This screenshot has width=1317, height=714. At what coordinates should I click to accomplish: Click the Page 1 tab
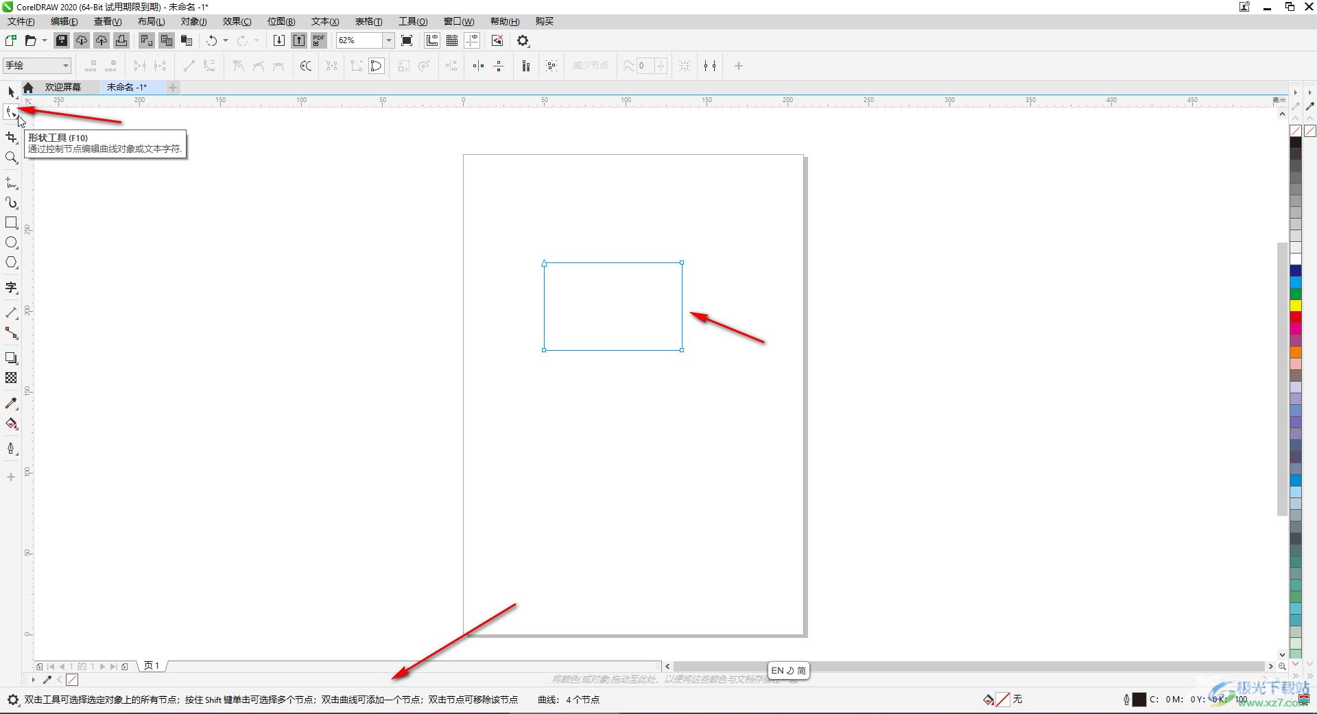coord(152,665)
